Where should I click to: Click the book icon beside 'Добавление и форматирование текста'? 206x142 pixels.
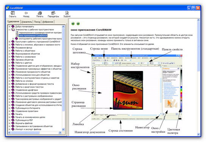(x=13, y=84)
